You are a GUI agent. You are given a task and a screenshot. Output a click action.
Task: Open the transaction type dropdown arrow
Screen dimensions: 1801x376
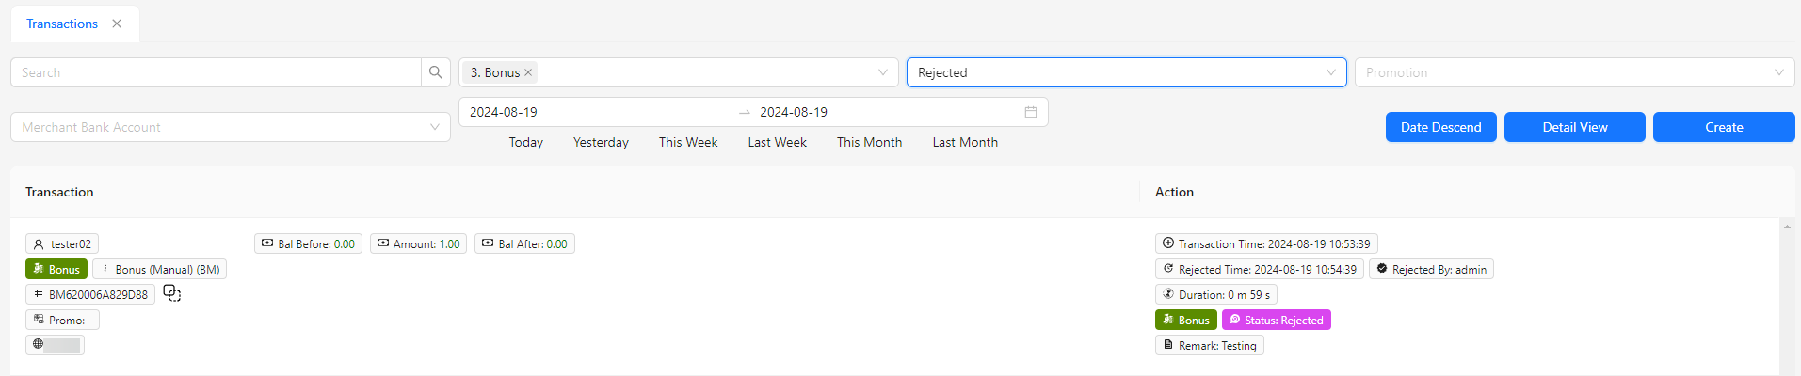point(882,72)
